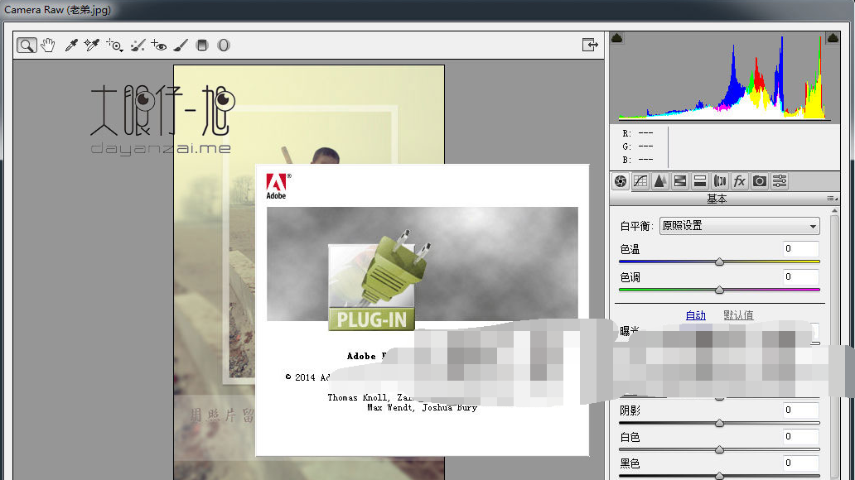This screenshot has width=855, height=480.
Task: Focus the 色调 value input field
Action: click(800, 276)
